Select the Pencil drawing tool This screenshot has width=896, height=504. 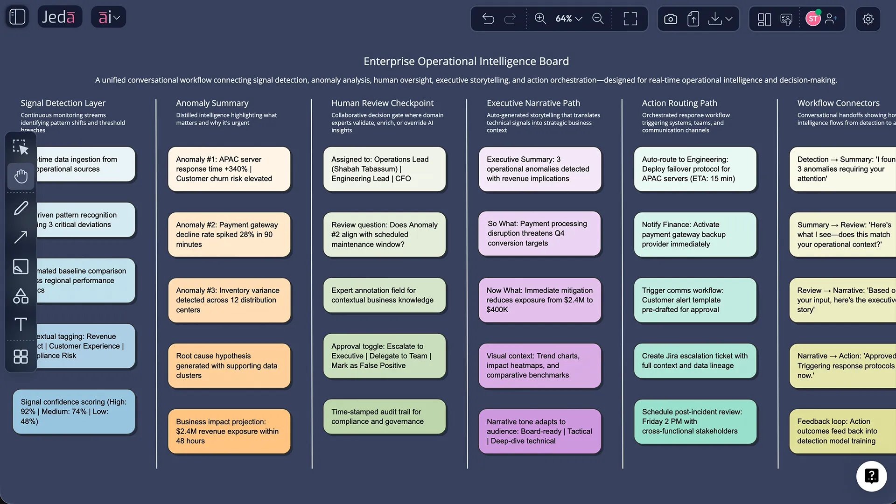21,208
